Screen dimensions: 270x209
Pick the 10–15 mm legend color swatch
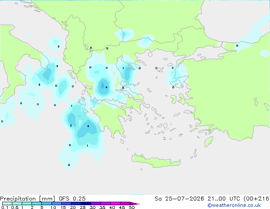coord(56,203)
